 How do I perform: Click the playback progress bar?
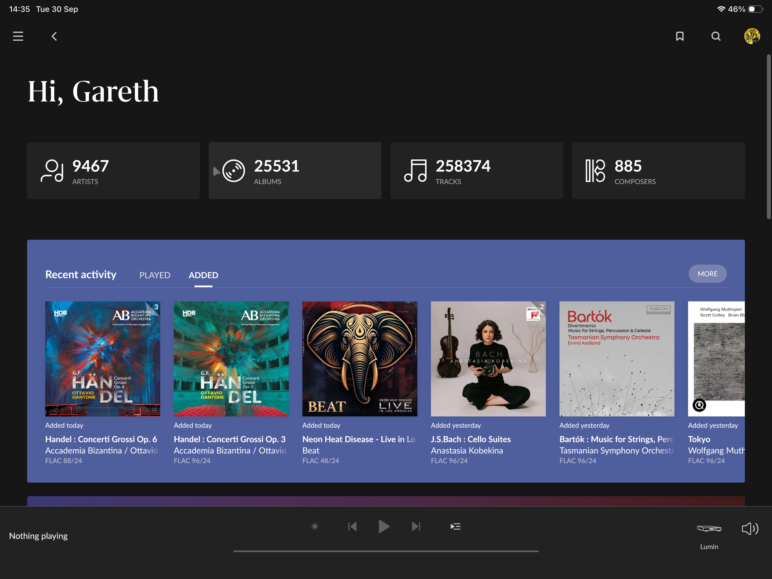click(386, 551)
